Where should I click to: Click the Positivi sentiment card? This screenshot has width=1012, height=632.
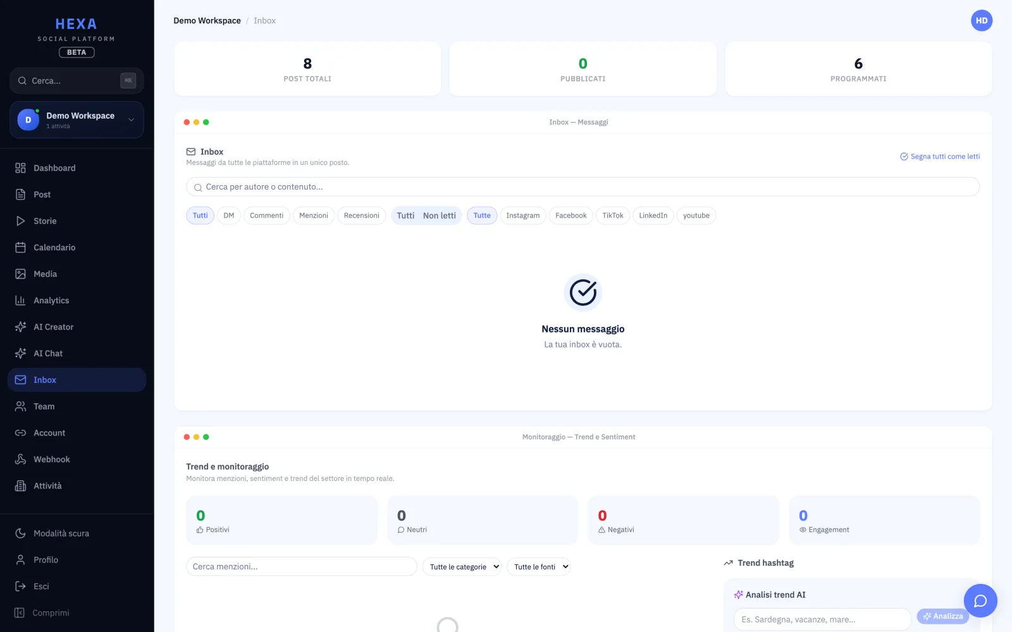pos(282,520)
